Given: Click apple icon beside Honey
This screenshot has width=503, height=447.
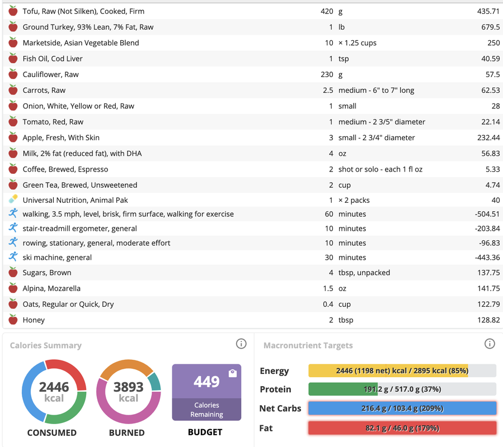Looking at the screenshot, I should (x=13, y=320).
